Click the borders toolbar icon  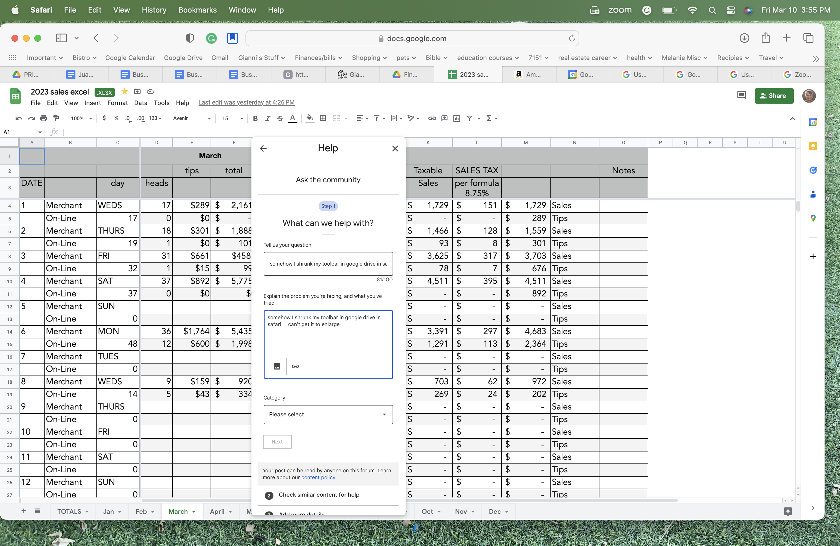(323, 118)
